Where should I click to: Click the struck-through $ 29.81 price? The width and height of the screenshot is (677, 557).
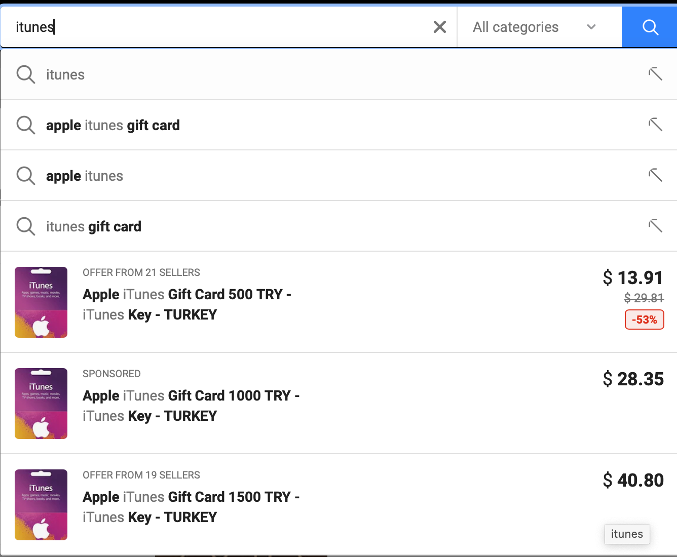(644, 298)
